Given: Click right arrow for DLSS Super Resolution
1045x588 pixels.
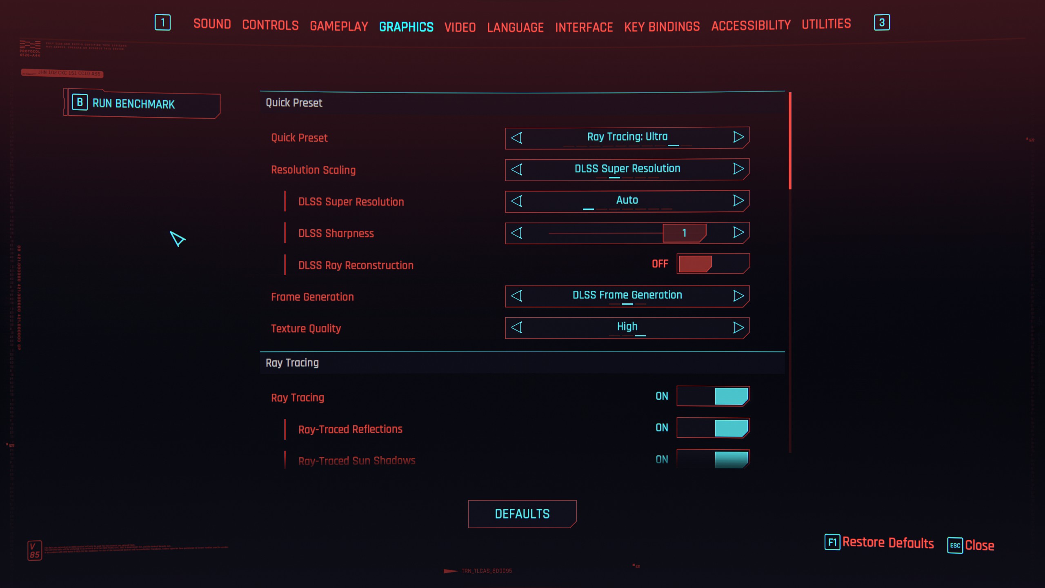Looking at the screenshot, I should [x=738, y=200].
